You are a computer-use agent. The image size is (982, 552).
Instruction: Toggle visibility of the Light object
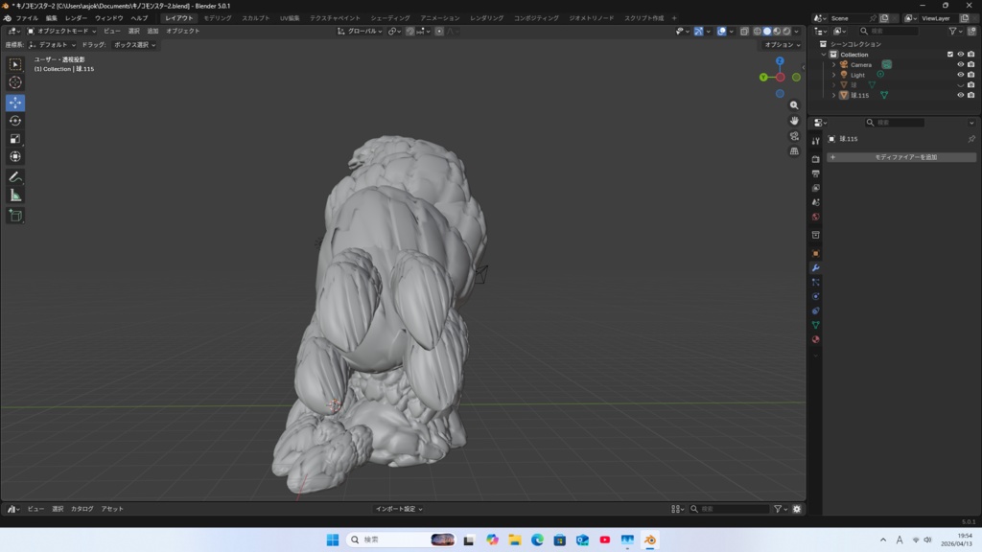960,75
